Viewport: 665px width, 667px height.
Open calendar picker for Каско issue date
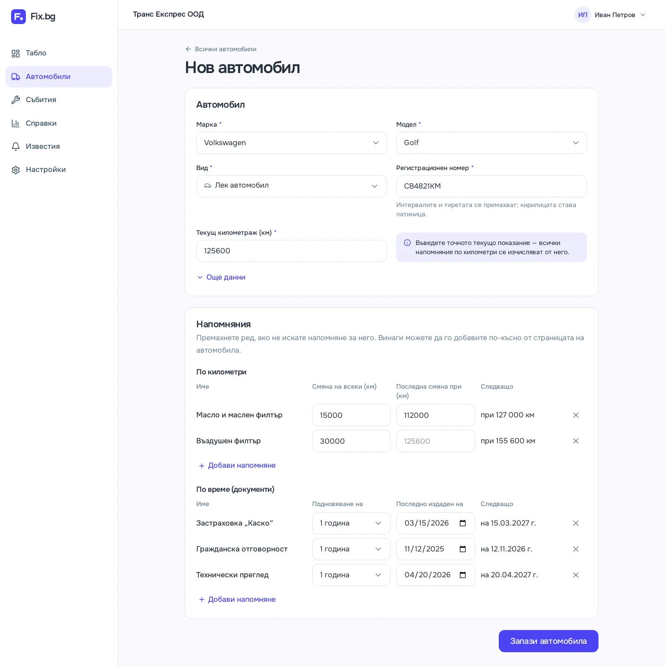[463, 523]
